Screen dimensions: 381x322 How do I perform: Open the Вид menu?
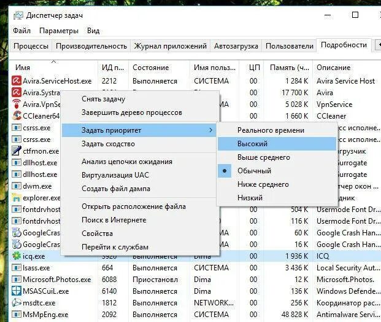point(93,31)
